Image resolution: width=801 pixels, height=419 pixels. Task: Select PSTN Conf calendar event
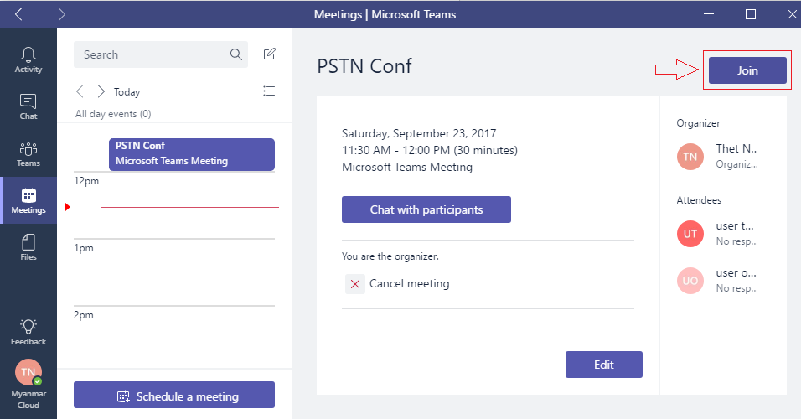coord(192,154)
